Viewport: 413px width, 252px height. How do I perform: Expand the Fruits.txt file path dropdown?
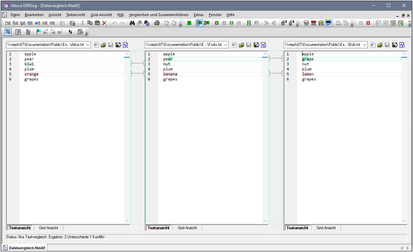(x=226, y=45)
